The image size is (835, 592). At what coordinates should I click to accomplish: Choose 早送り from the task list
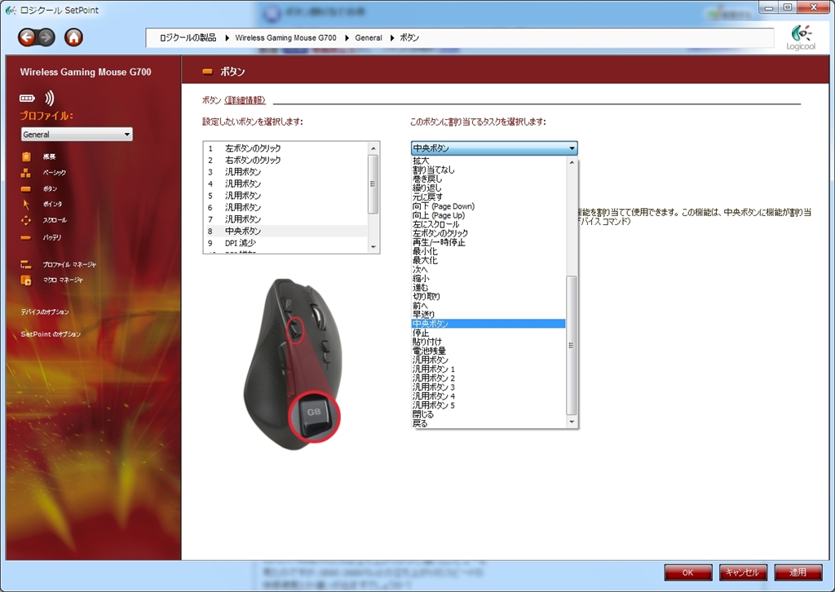[x=488, y=315]
